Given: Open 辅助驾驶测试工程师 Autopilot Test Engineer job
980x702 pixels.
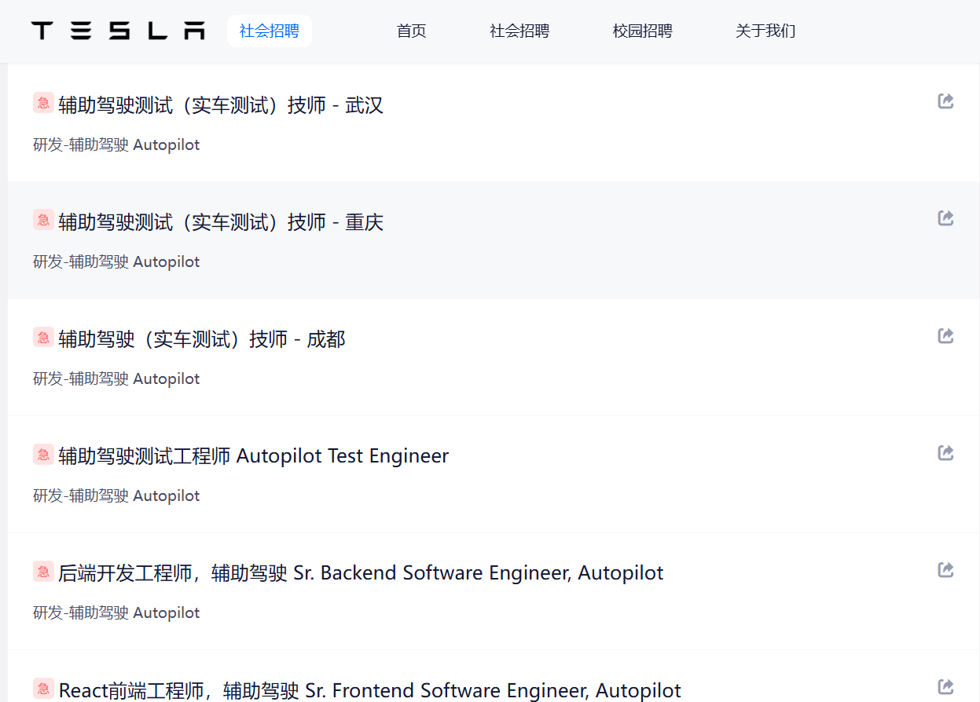Looking at the screenshot, I should 254,456.
